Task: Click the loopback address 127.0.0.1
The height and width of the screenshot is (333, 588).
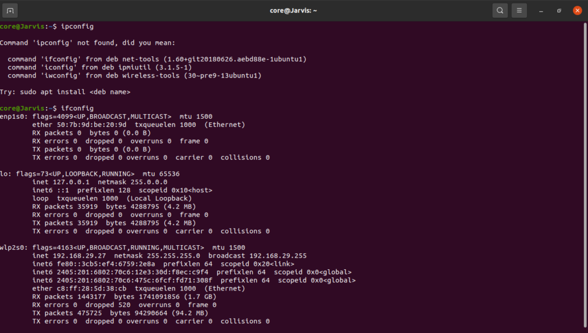Action: coord(71,182)
